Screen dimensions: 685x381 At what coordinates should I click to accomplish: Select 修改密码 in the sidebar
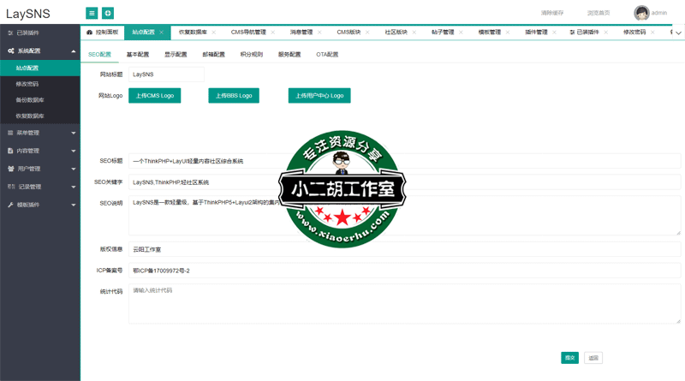(x=27, y=84)
